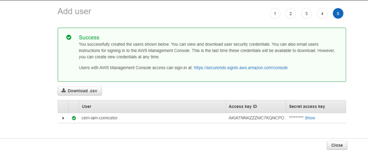Go to step 3 circle
Screen dimensions: 368x150
307,14
